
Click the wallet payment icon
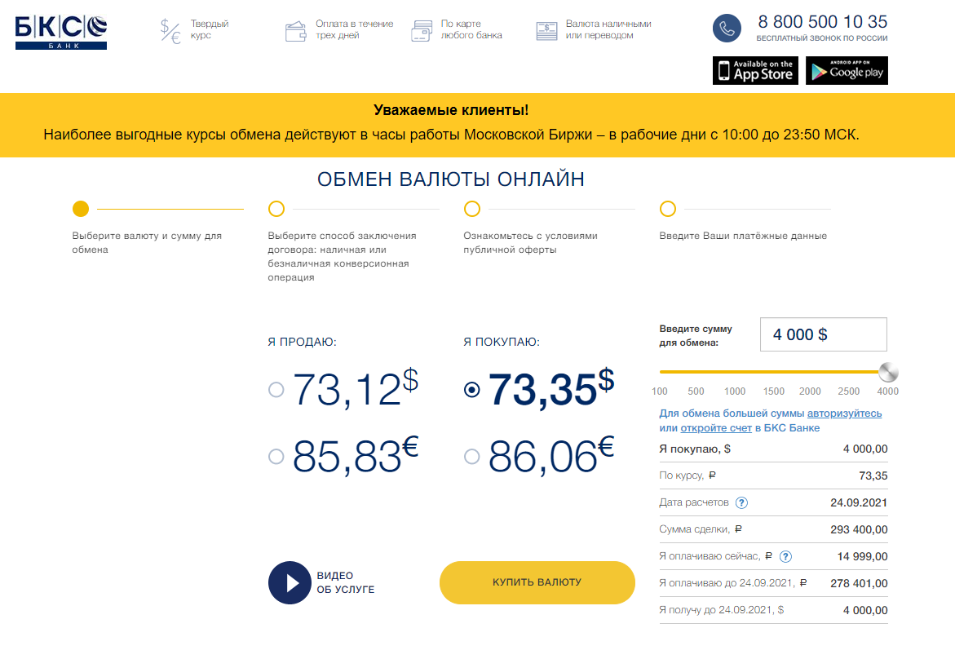click(295, 31)
